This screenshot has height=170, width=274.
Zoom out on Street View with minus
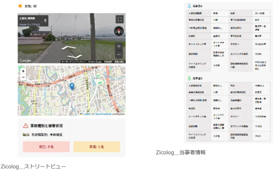(x=119, y=54)
